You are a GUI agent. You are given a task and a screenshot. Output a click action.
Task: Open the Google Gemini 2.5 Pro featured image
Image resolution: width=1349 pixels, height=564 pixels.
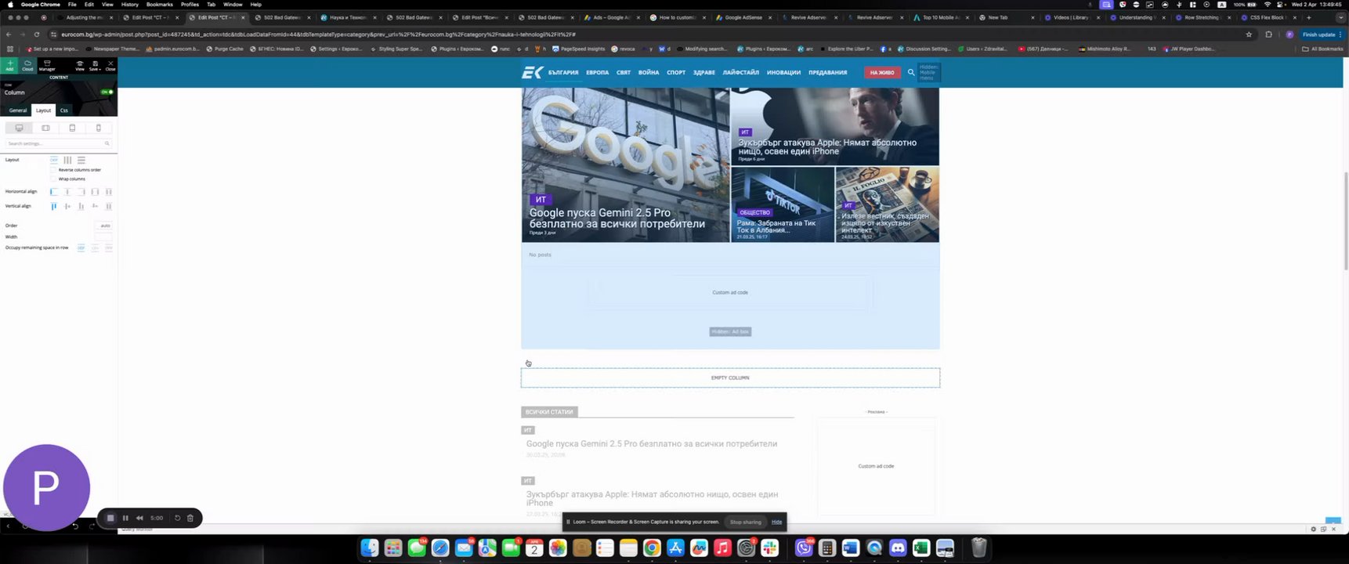click(625, 165)
